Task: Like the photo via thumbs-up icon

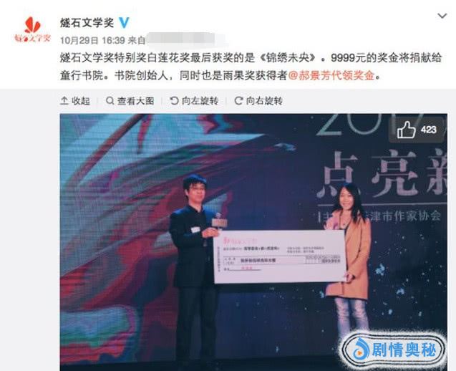Action: [407, 130]
